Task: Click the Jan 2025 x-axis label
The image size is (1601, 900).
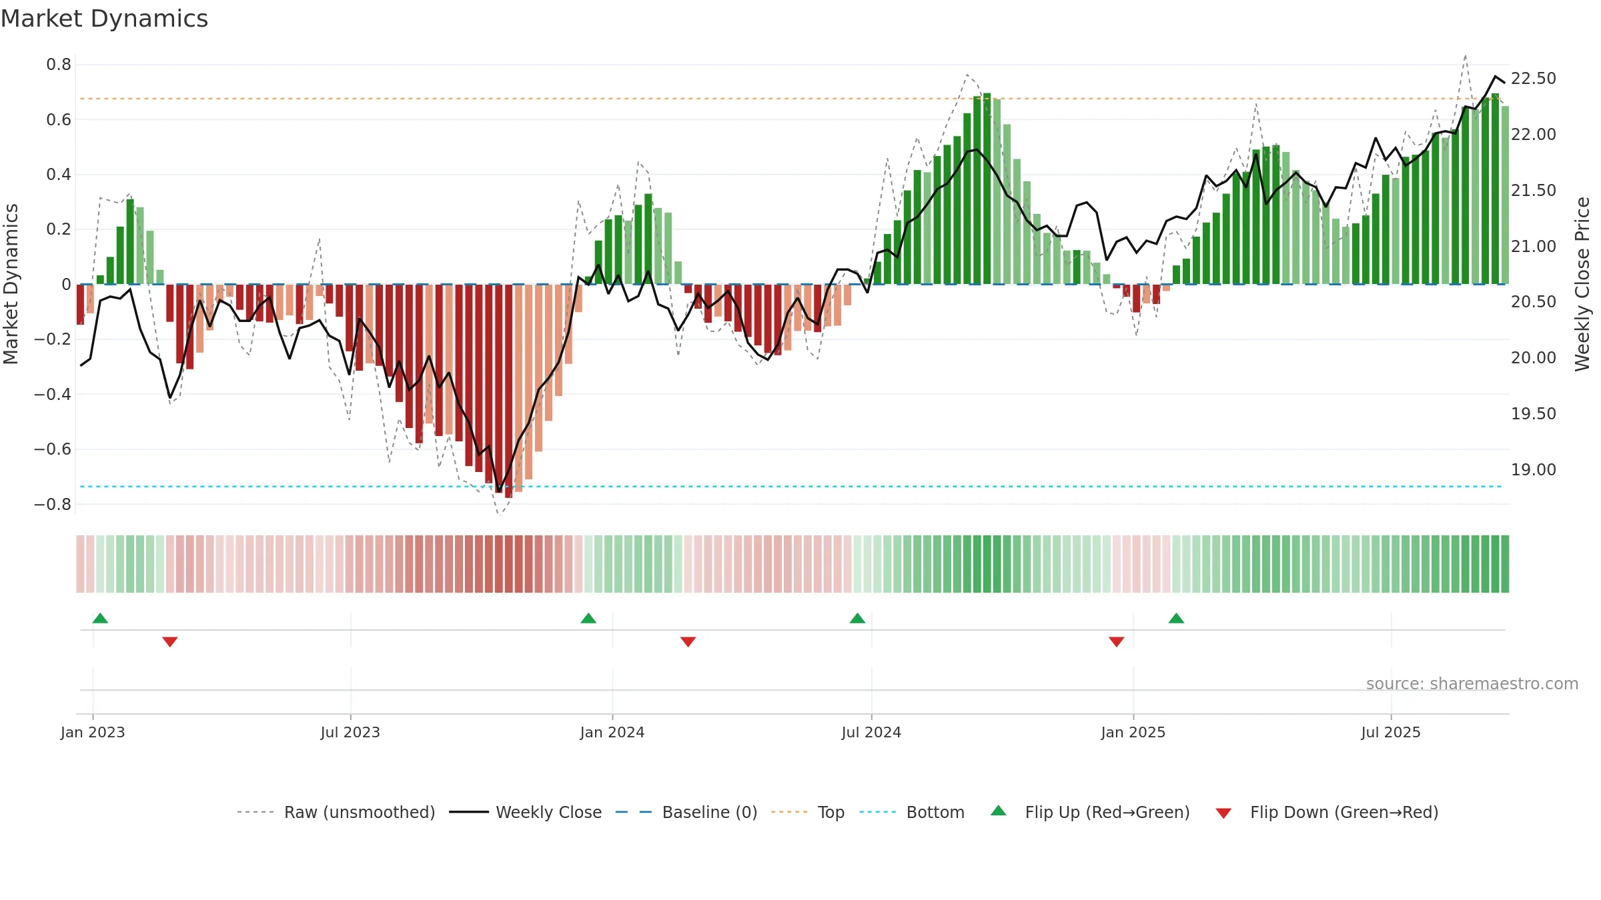Action: tap(1133, 732)
